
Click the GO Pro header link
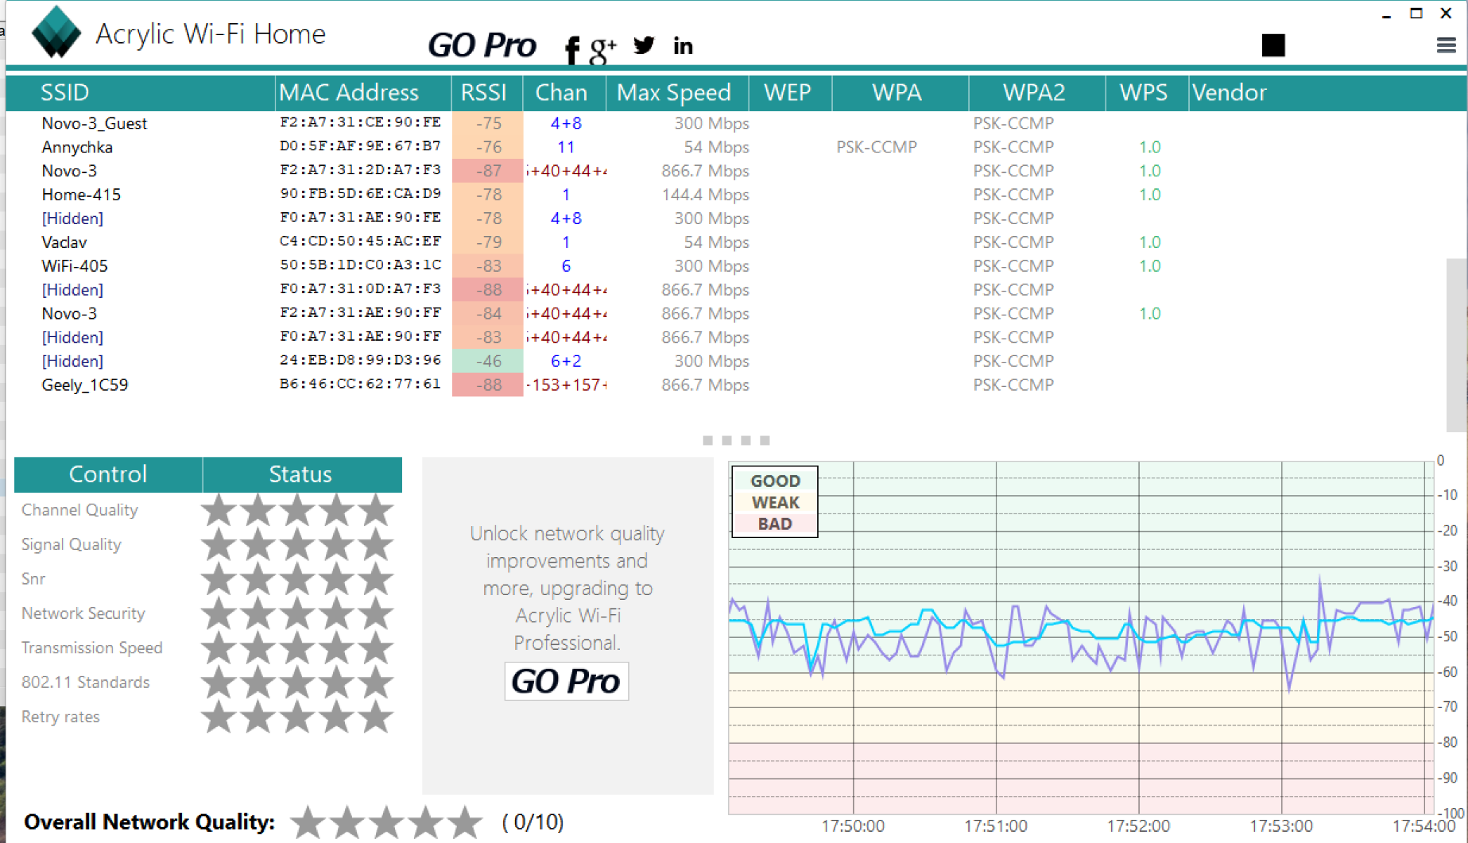click(482, 46)
